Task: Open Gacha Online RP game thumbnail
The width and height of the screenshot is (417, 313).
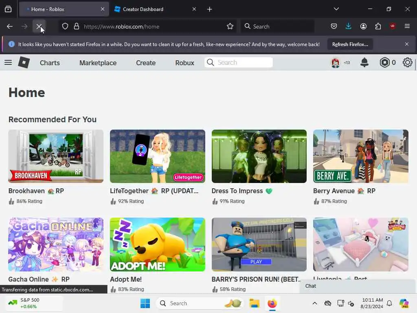Action: coord(56,245)
